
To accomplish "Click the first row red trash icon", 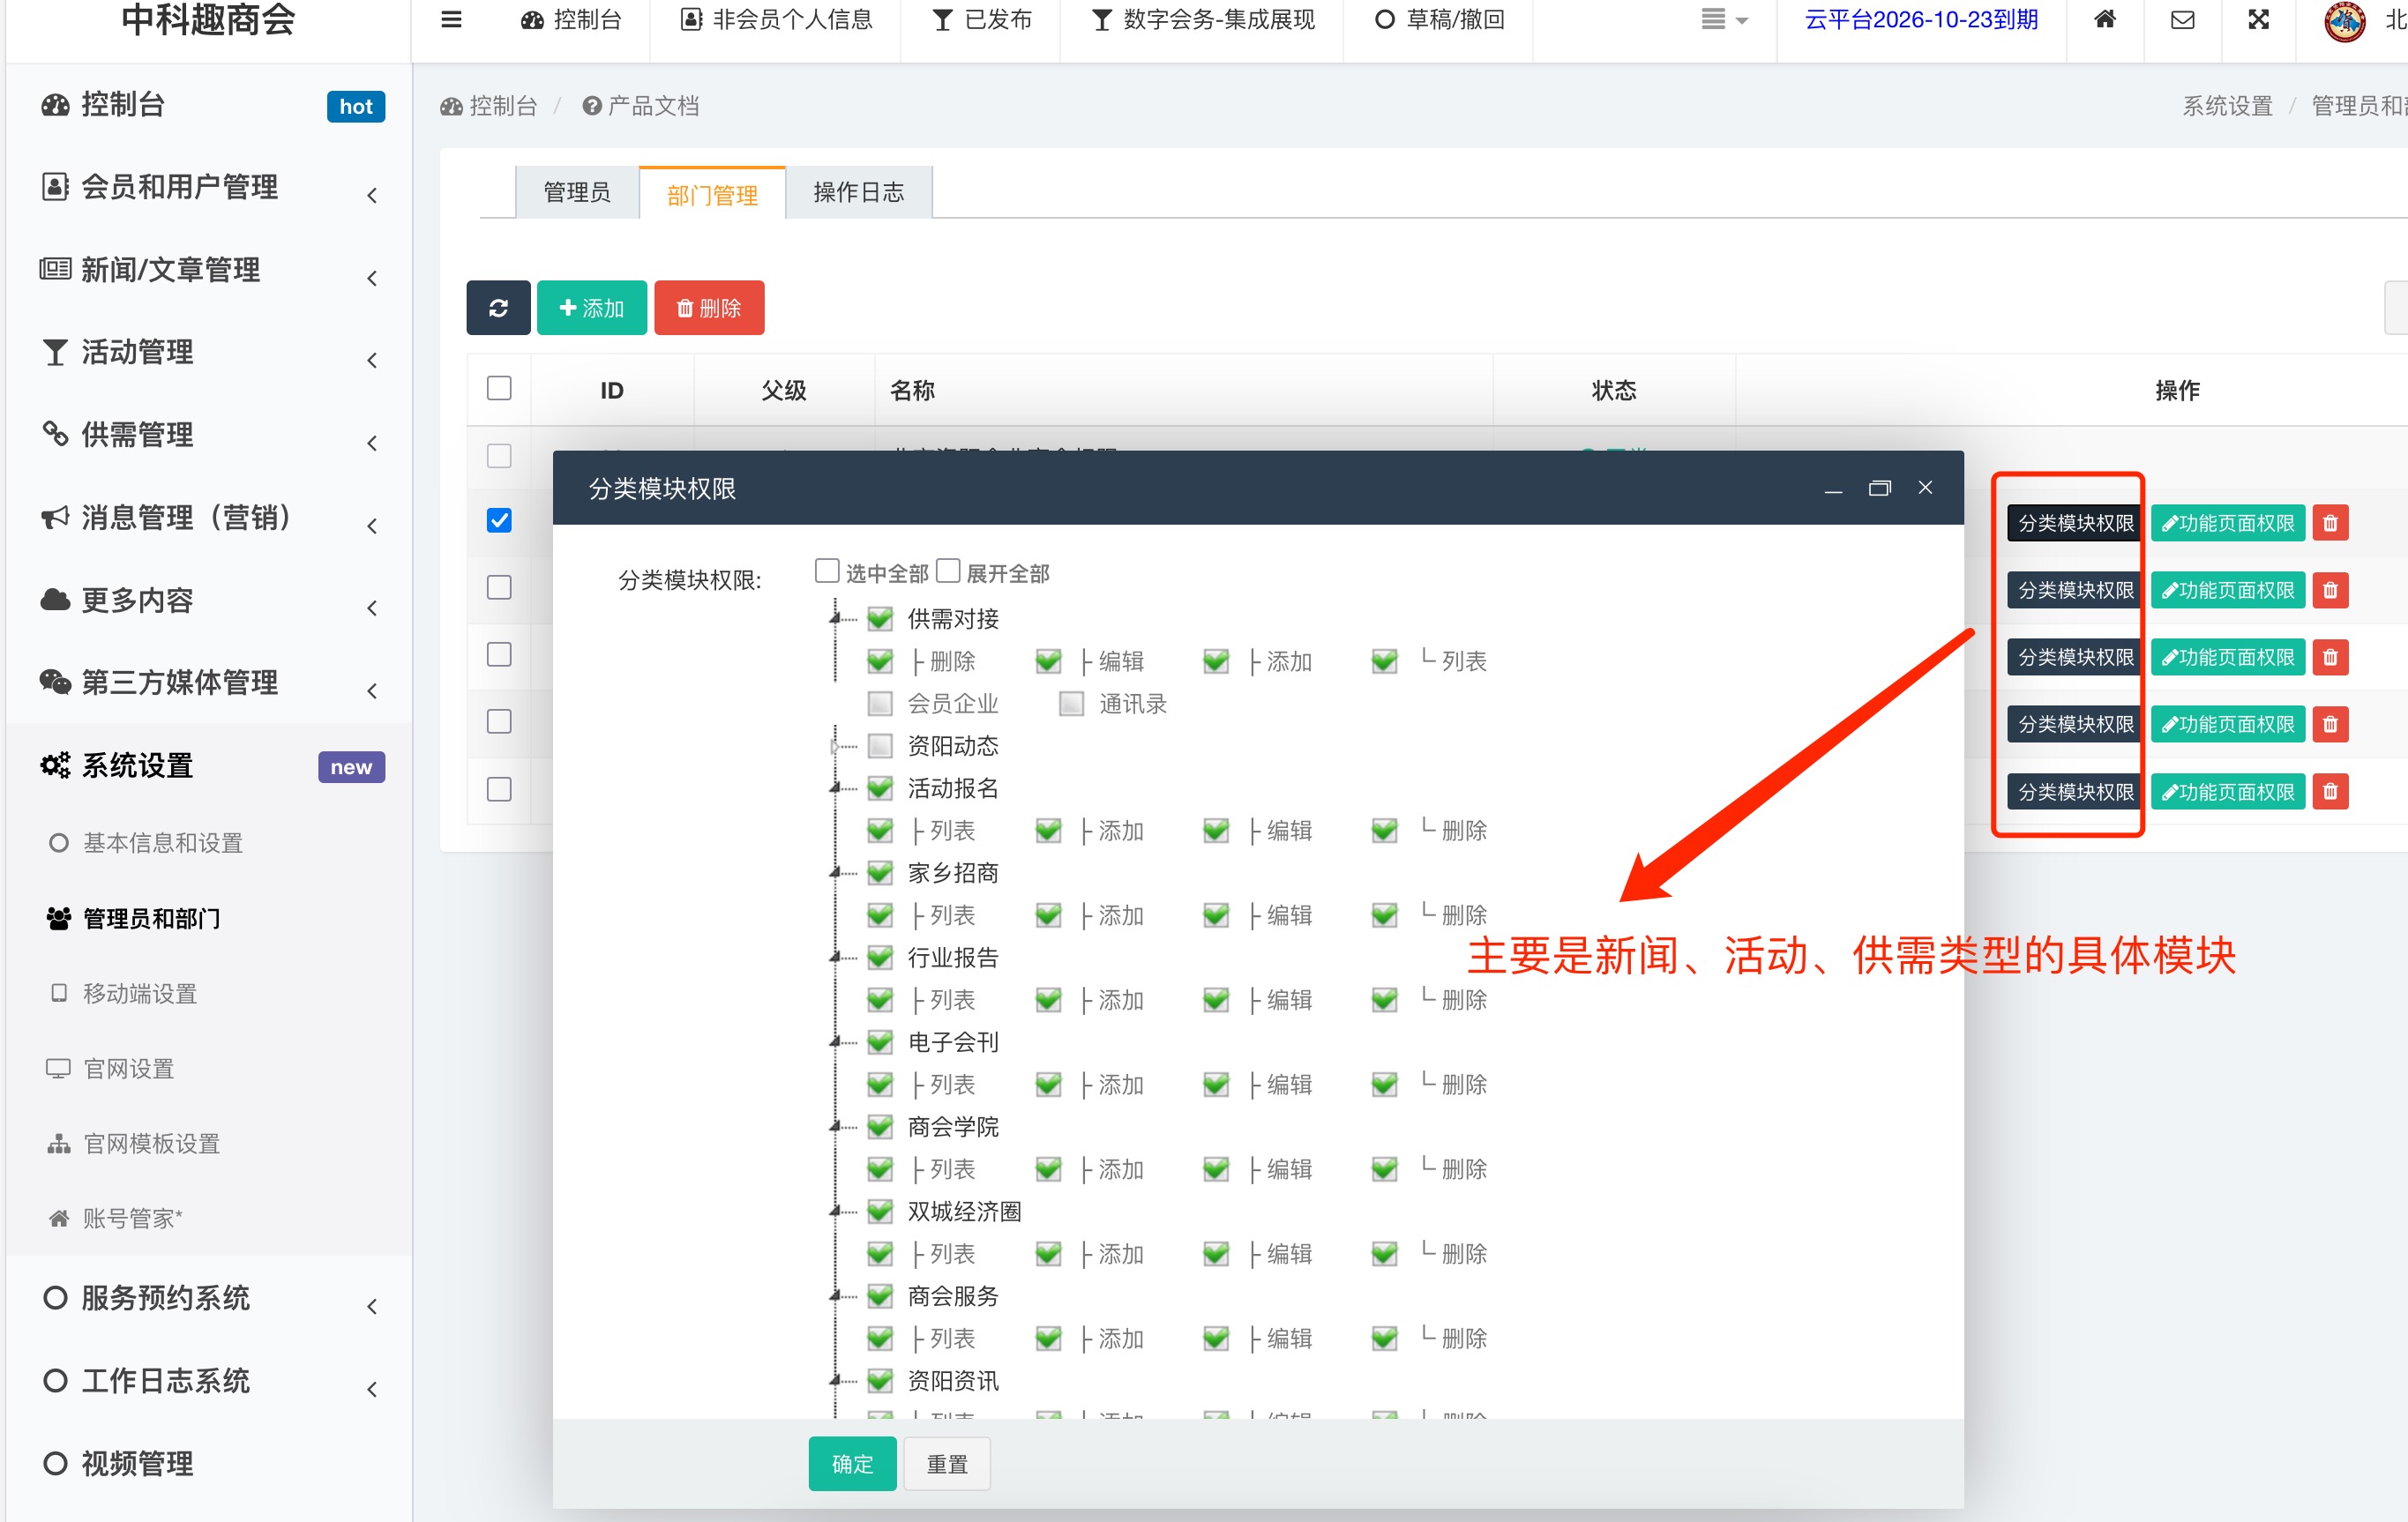I will coord(2330,523).
